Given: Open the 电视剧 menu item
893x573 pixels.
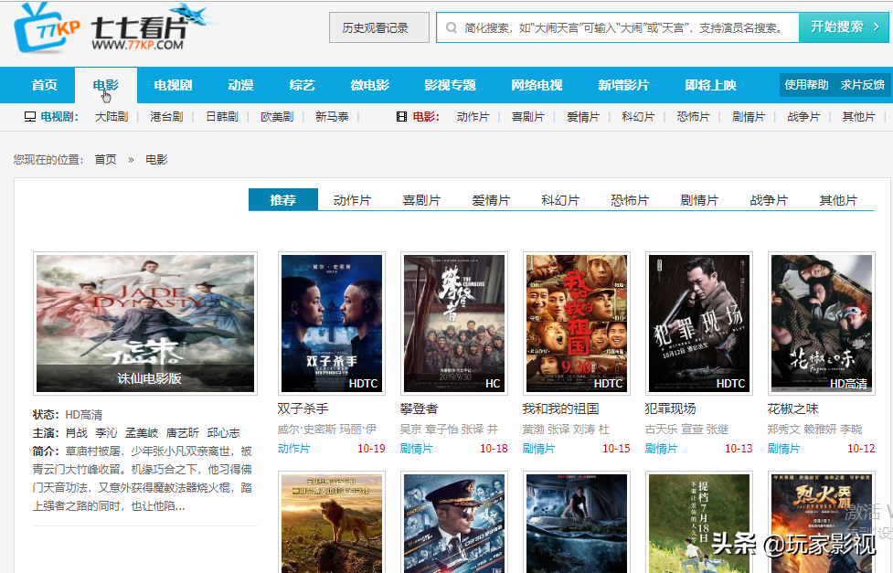Looking at the screenshot, I should 175,84.
